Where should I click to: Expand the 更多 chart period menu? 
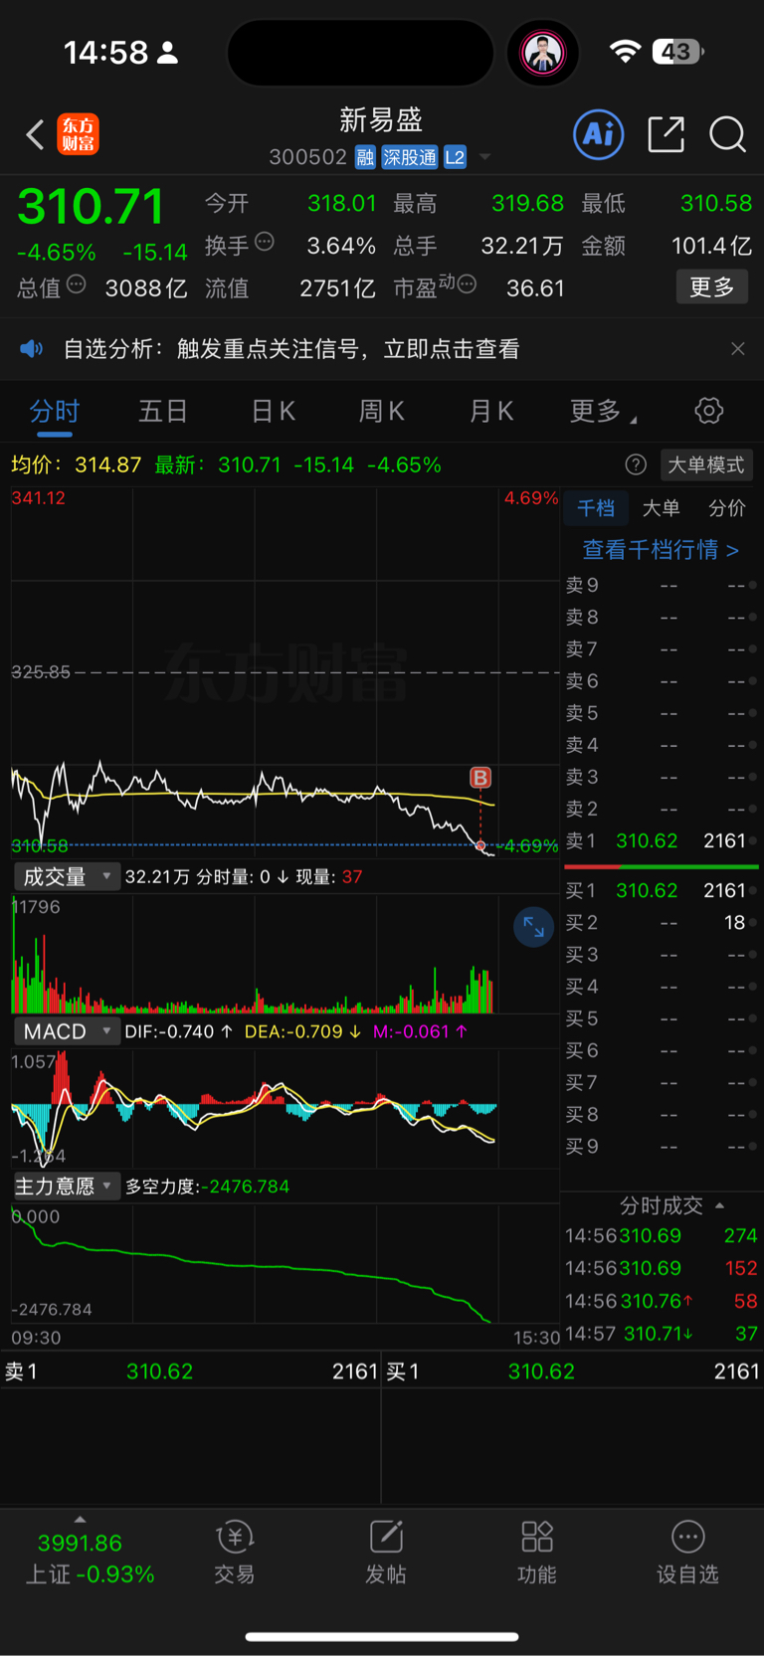(x=603, y=411)
